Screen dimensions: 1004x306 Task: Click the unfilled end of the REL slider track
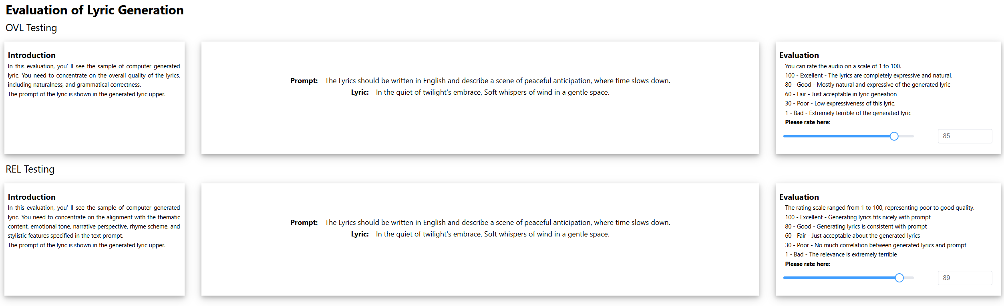909,278
